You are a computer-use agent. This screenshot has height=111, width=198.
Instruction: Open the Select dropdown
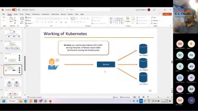[x=155, y=23]
